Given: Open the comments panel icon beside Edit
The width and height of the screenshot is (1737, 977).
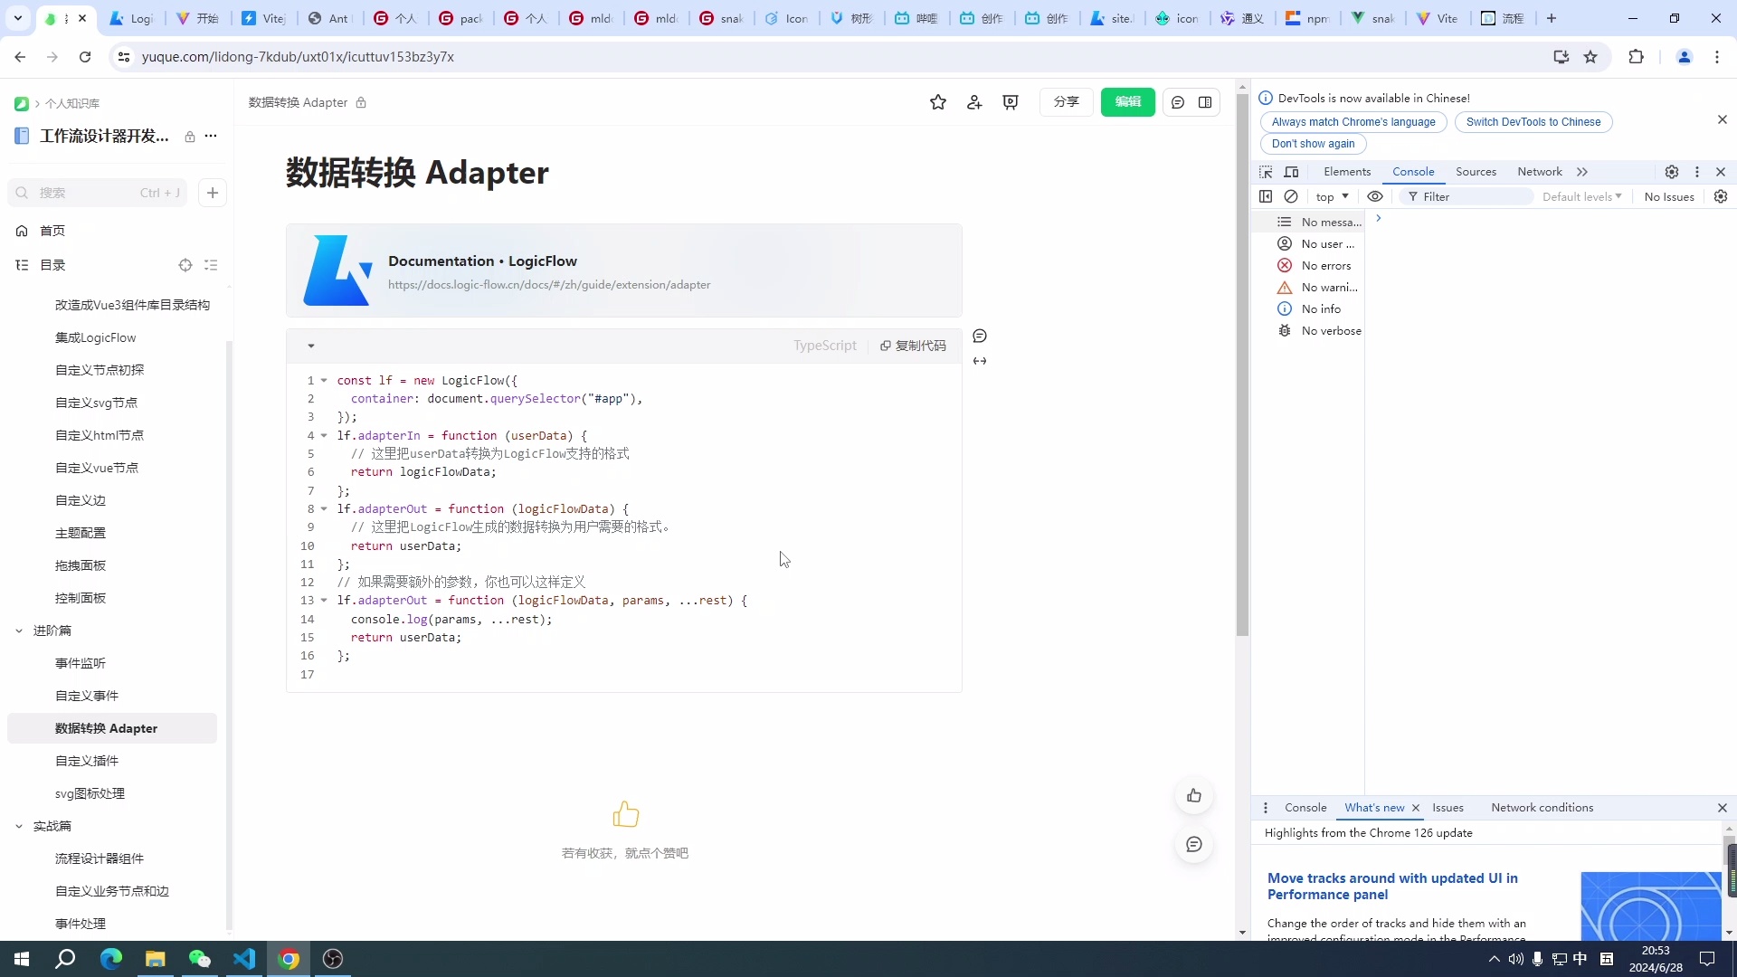Looking at the screenshot, I should (1178, 102).
